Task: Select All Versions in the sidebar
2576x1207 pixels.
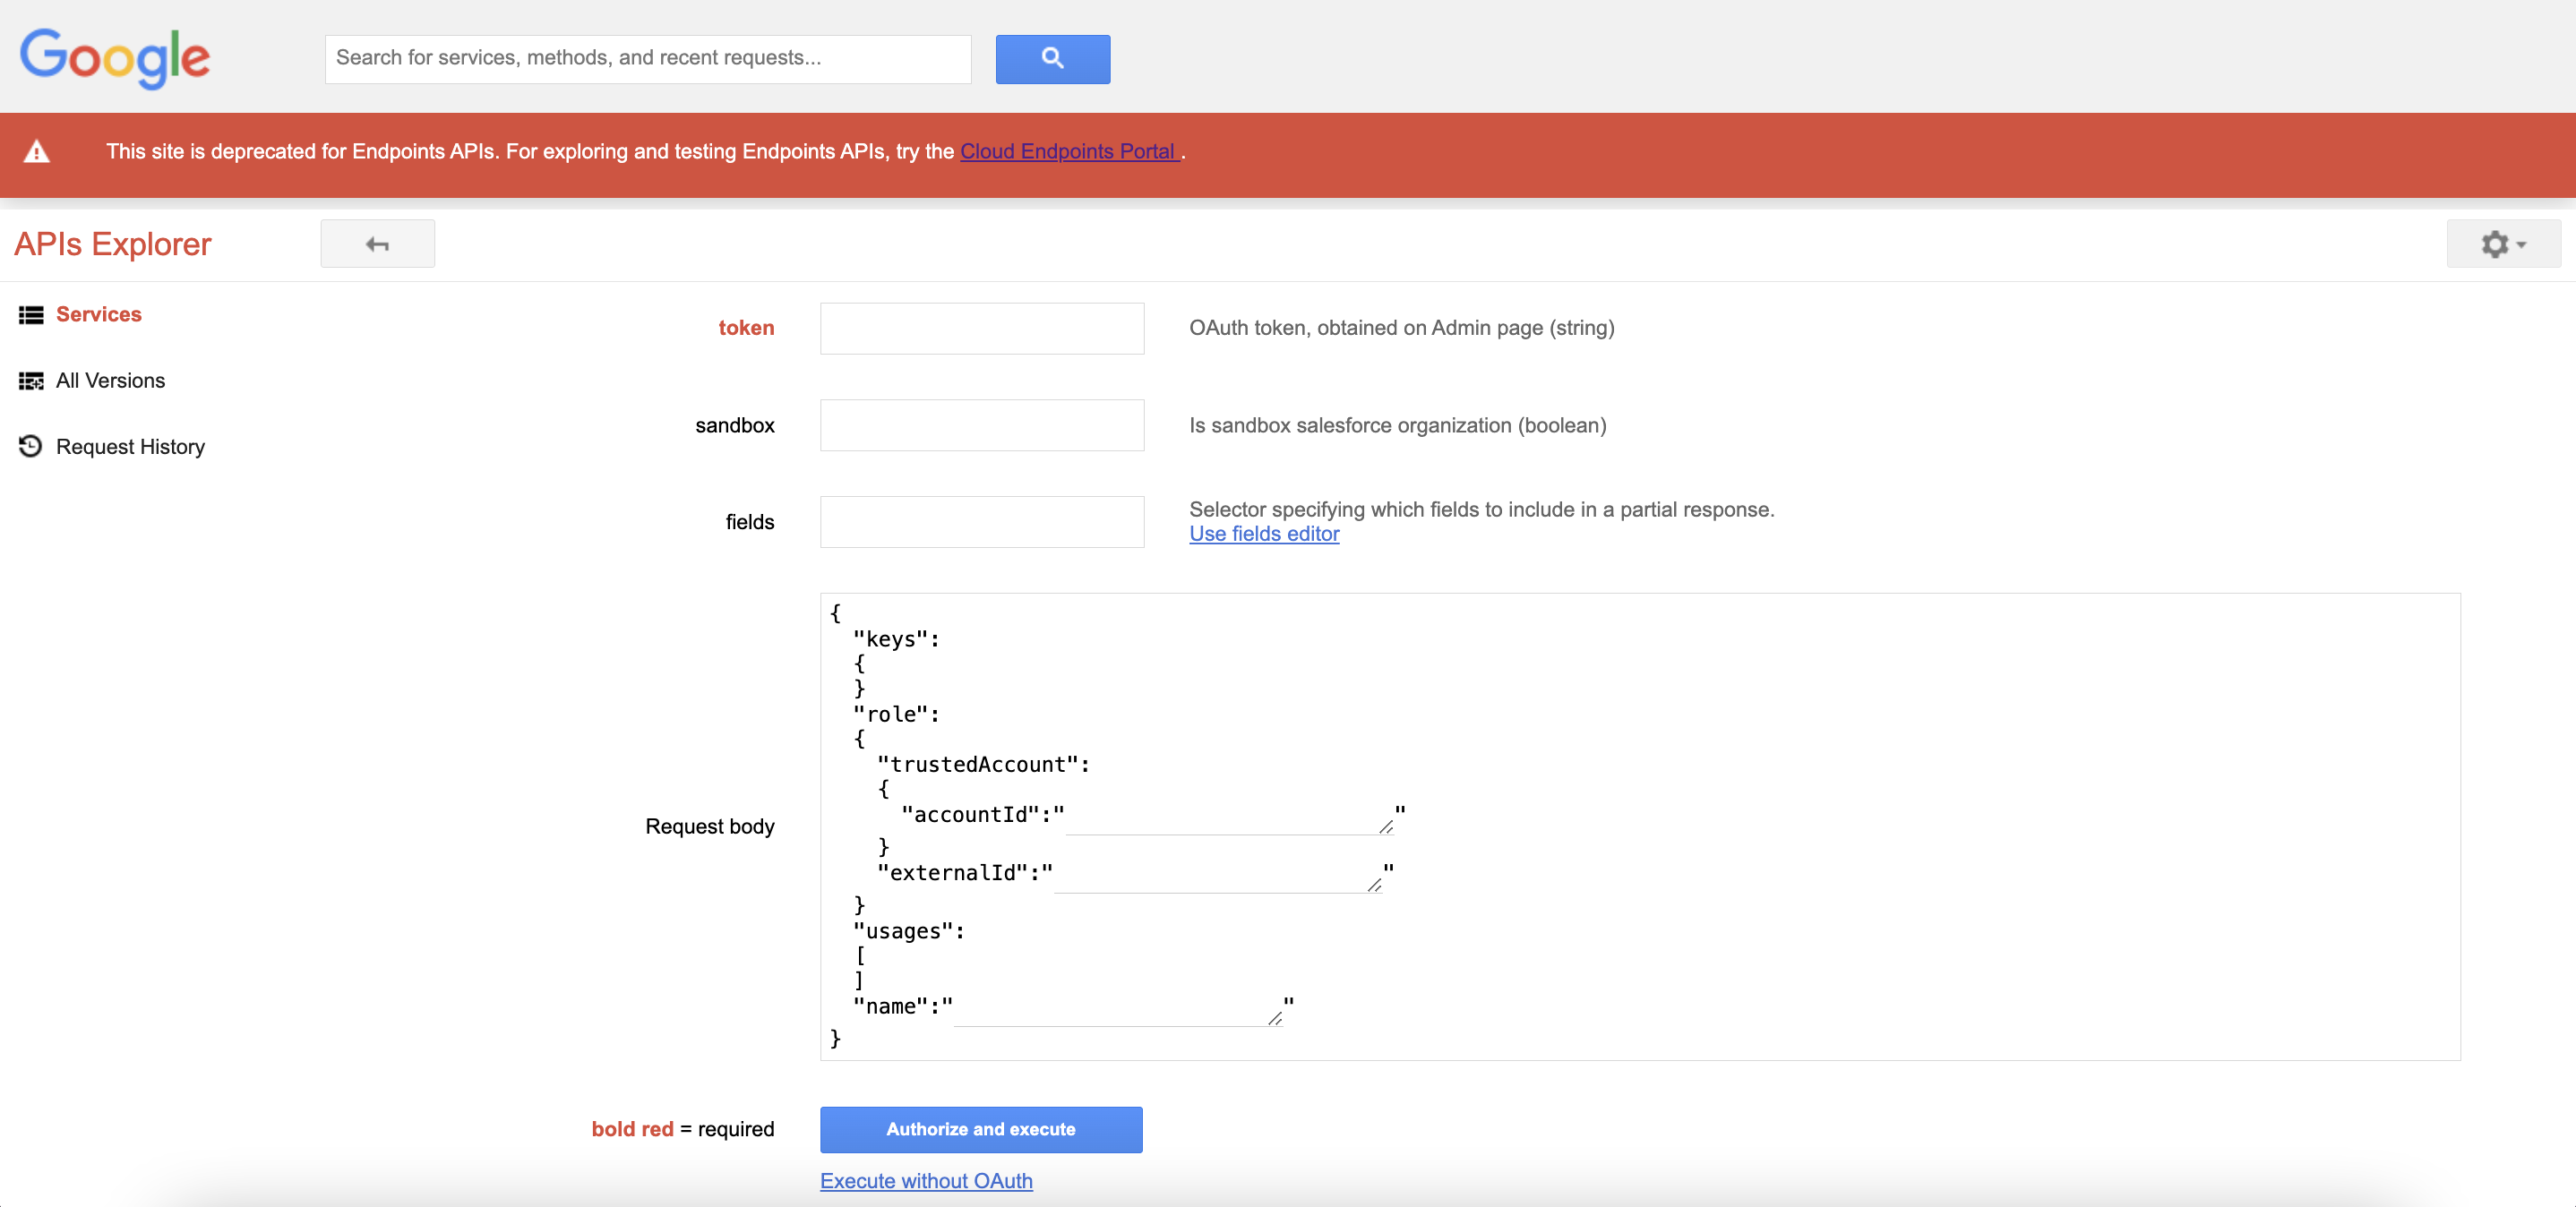Action: 110,380
